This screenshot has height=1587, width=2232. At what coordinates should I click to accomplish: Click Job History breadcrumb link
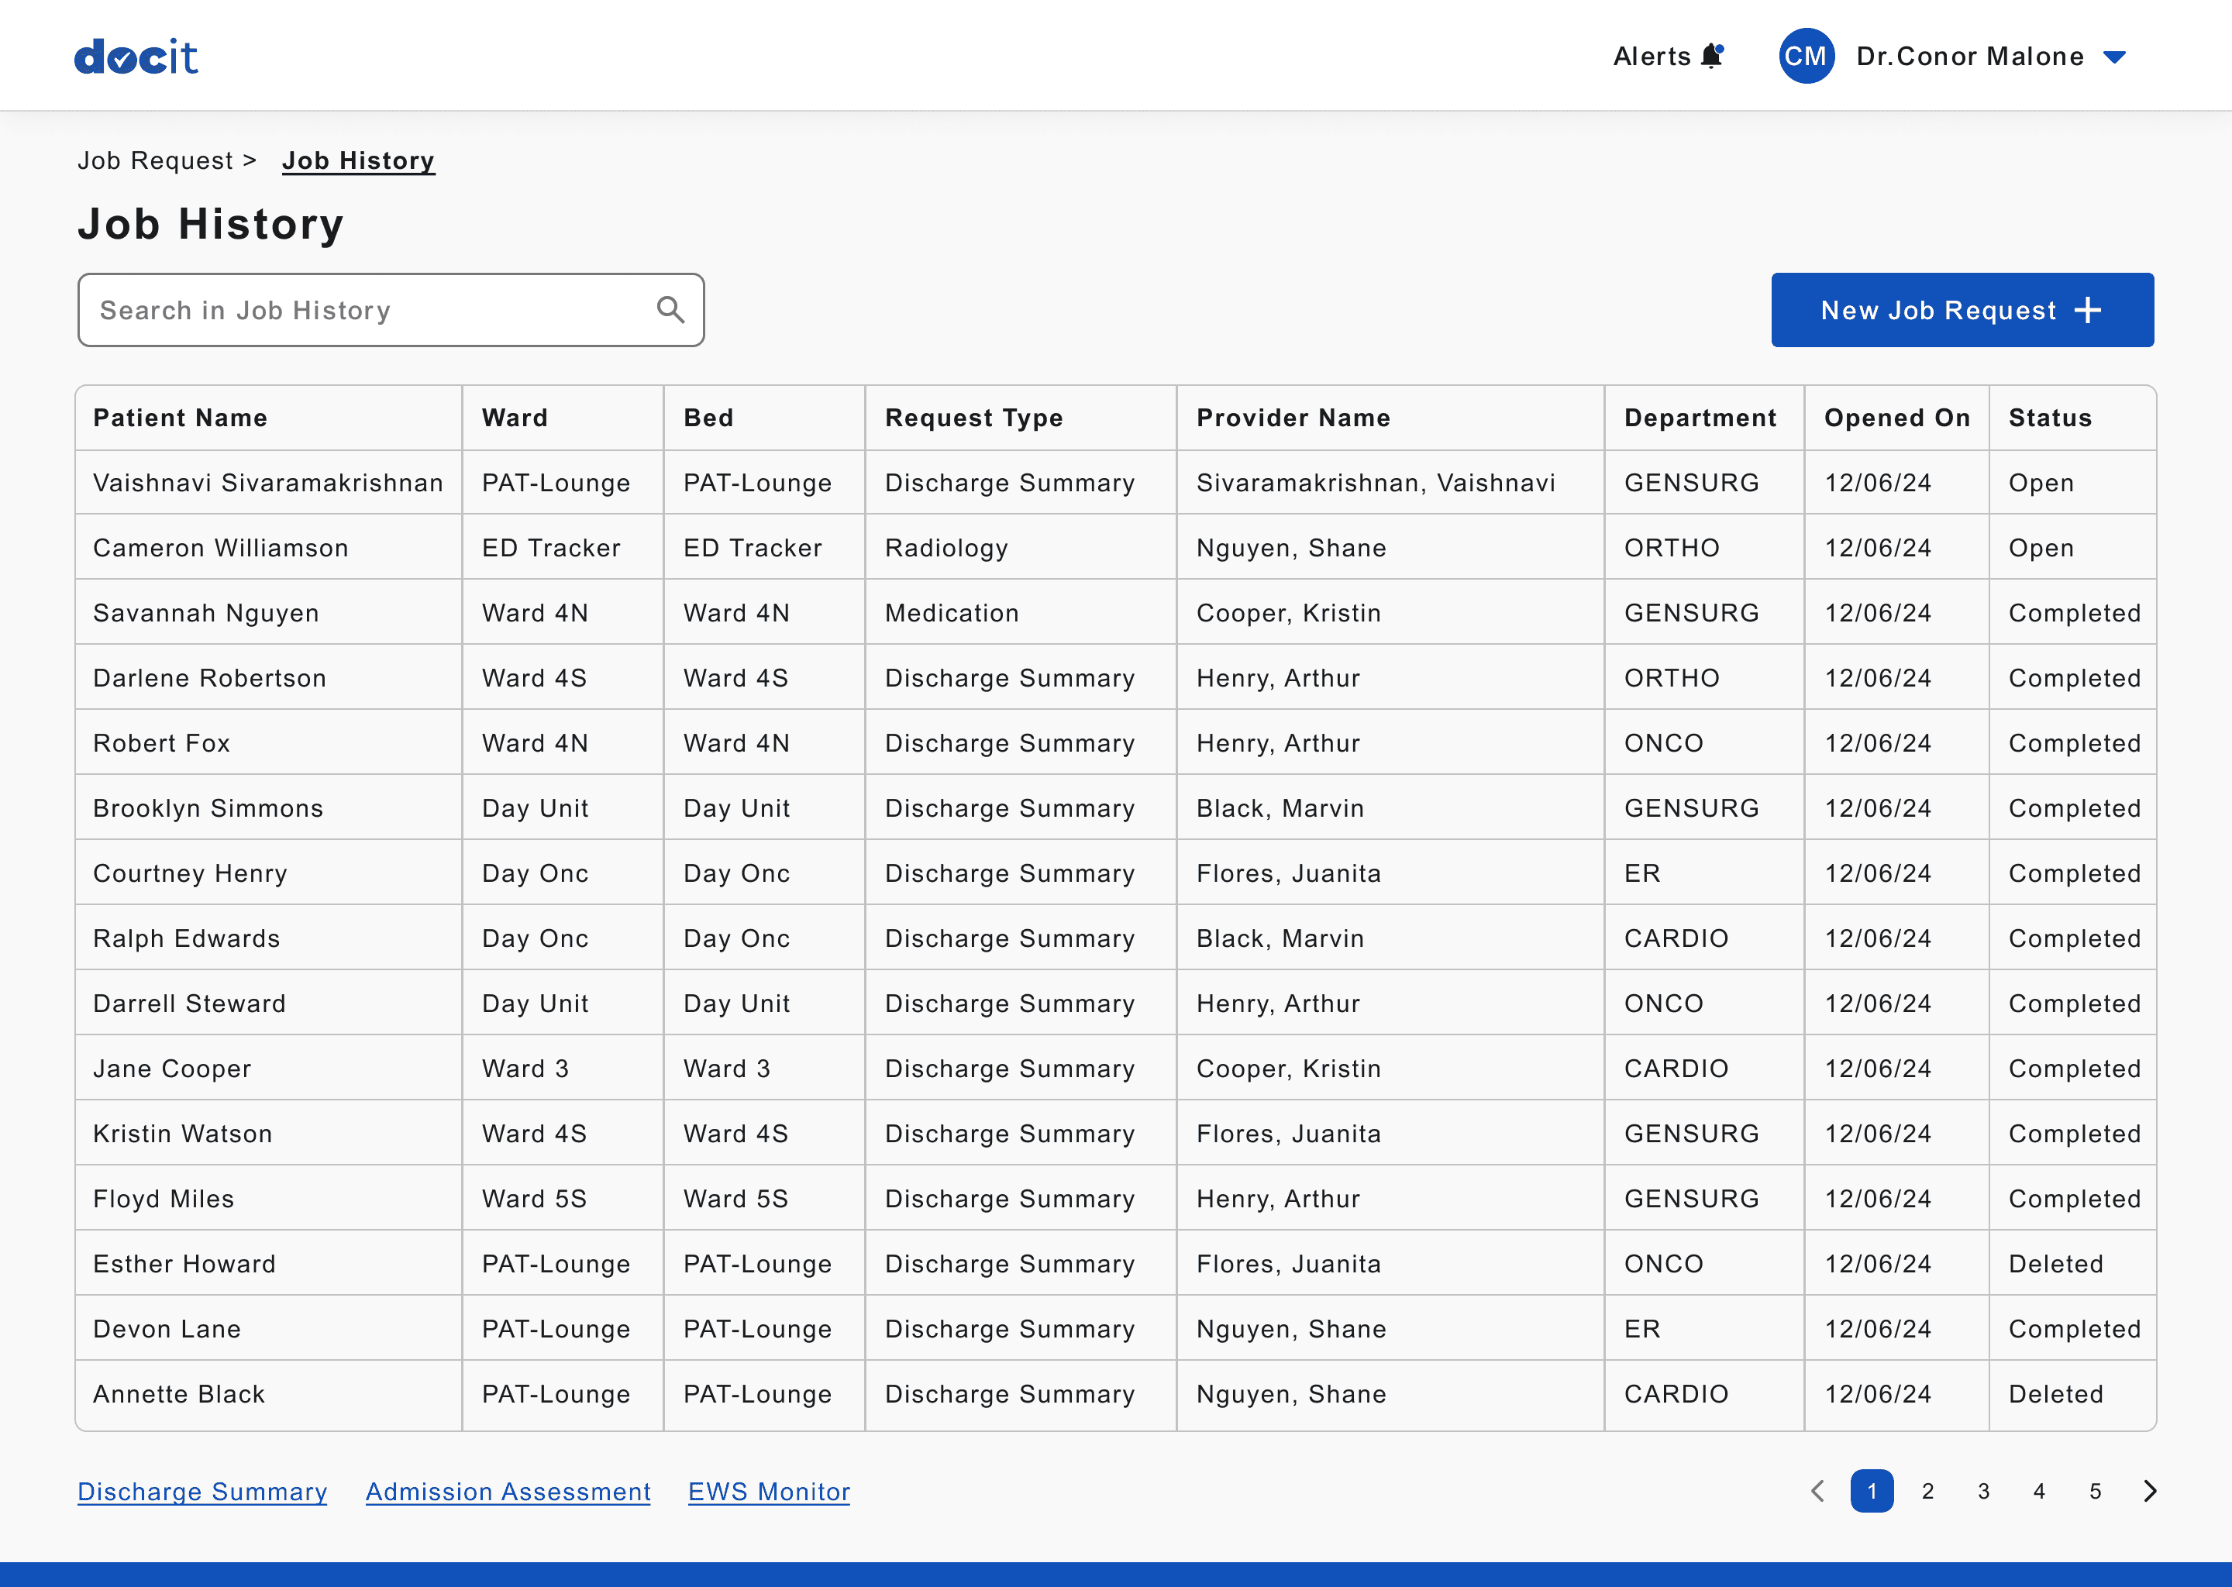[x=358, y=160]
